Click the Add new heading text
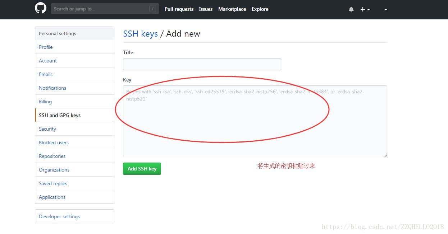448x234 pixels. pyautogui.click(x=183, y=34)
